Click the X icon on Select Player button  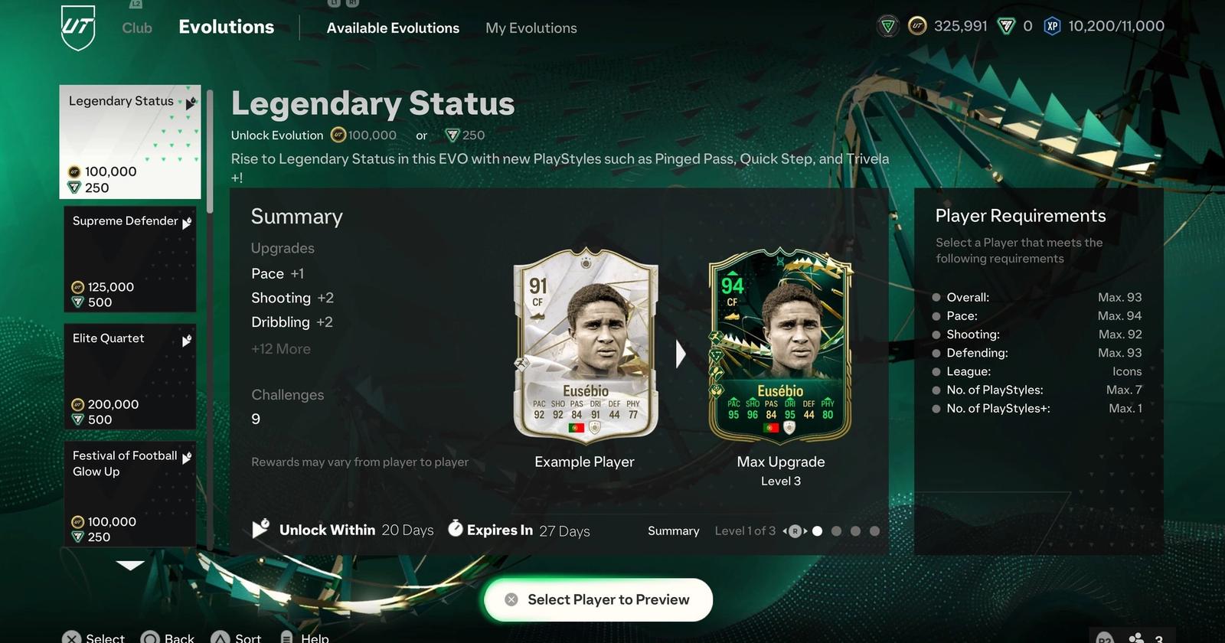click(511, 599)
